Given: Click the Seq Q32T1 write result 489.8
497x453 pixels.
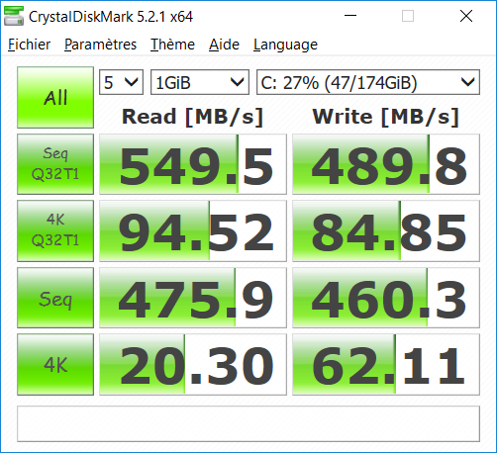Looking at the screenshot, I should click(x=386, y=164).
